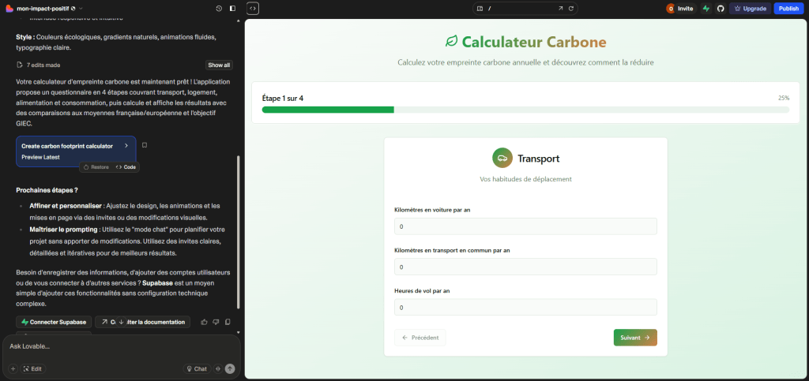Copy the message with copy icon
Screen dimensions: 809x381
click(228, 322)
